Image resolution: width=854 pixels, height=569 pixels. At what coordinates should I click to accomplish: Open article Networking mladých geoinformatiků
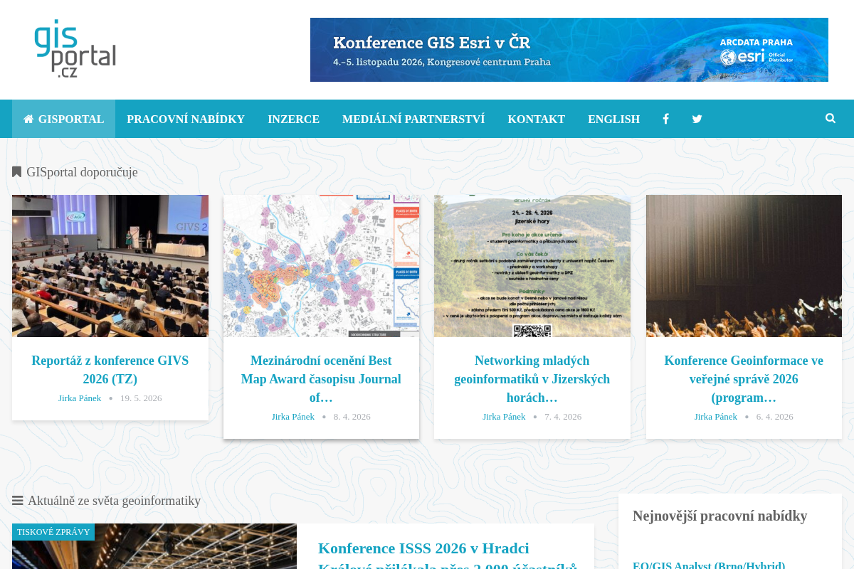532,379
